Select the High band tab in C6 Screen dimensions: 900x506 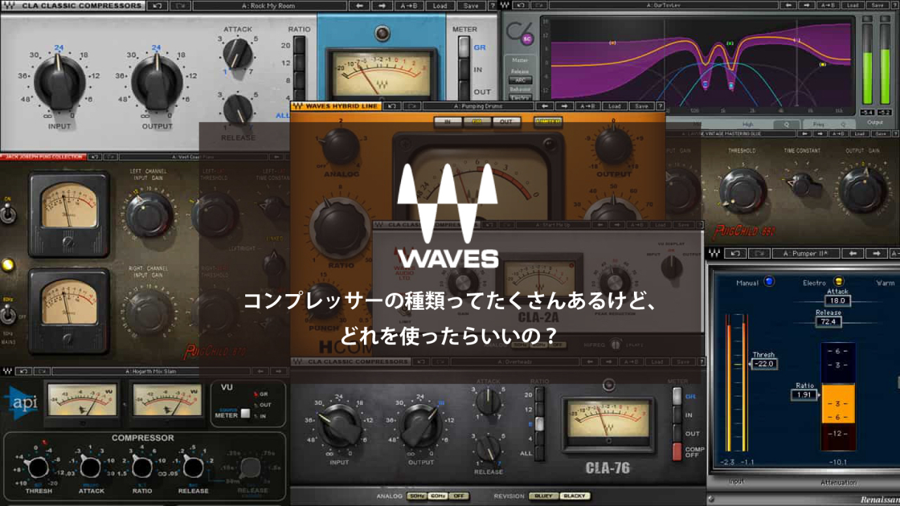[747, 124]
